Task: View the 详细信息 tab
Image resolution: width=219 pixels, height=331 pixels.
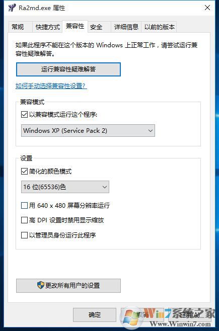Action: [x=126, y=27]
